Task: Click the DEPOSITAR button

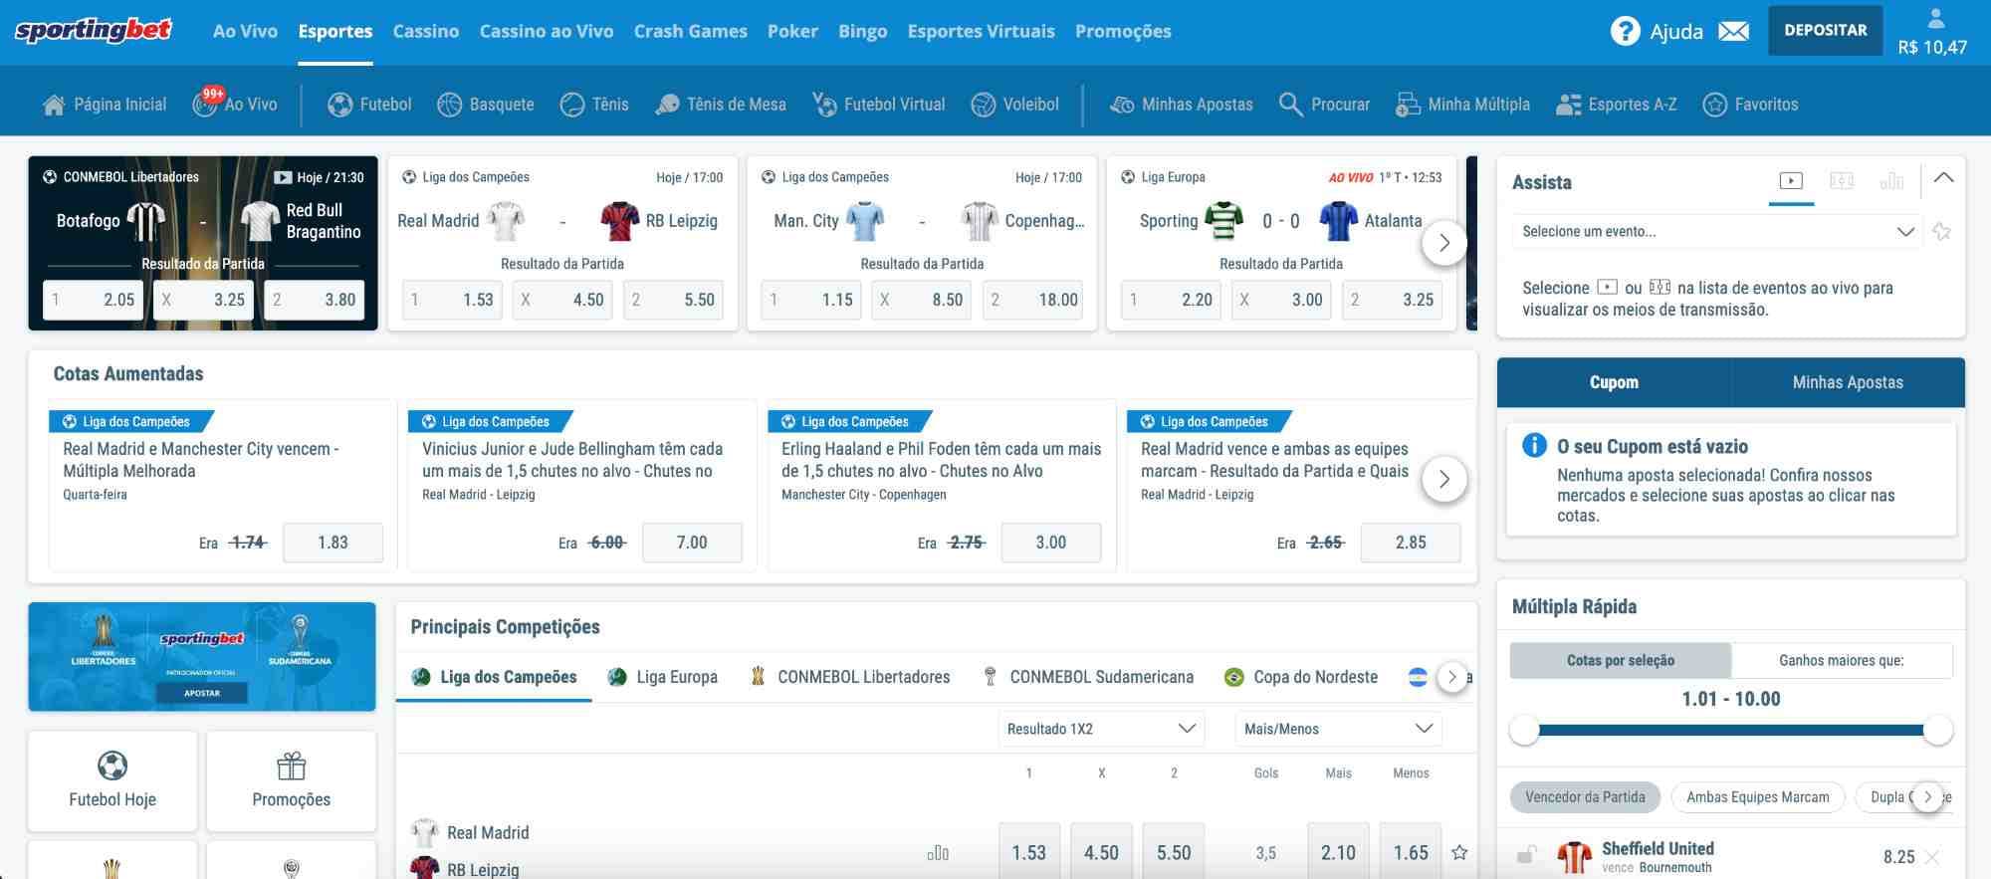Action: [x=1826, y=30]
